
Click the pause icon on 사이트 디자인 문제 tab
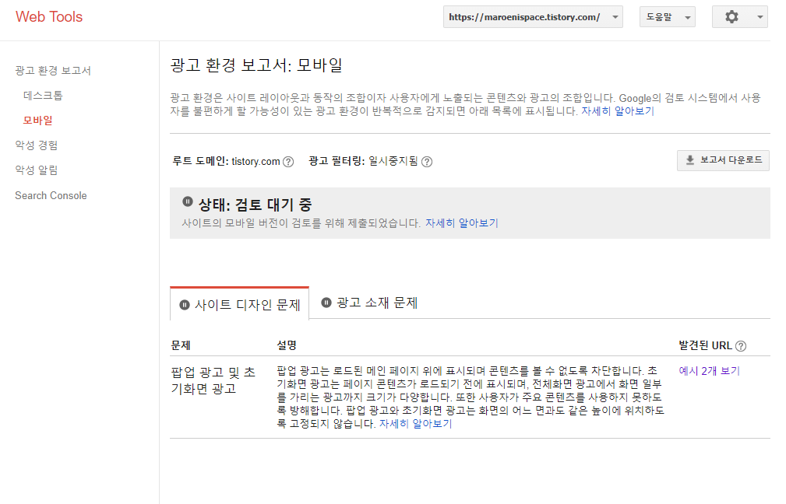(x=185, y=303)
